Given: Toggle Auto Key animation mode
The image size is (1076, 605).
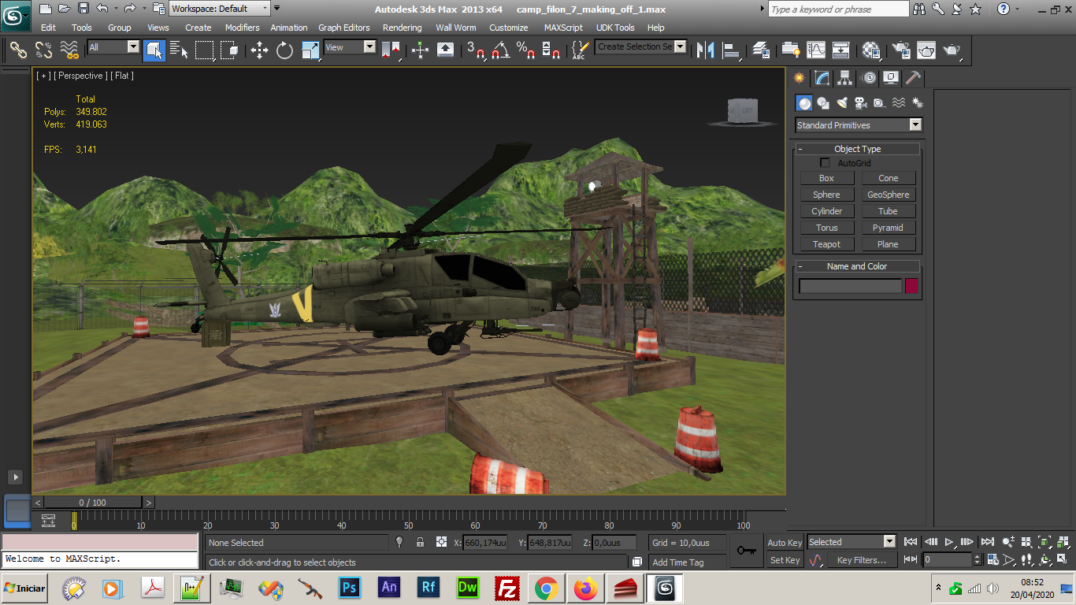Looking at the screenshot, I should click(785, 543).
